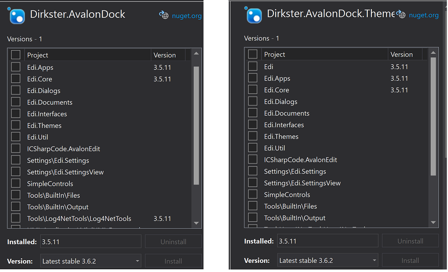The image size is (448, 272).
Task: Click scrollbar thumb of right project list
Action: coord(433,117)
